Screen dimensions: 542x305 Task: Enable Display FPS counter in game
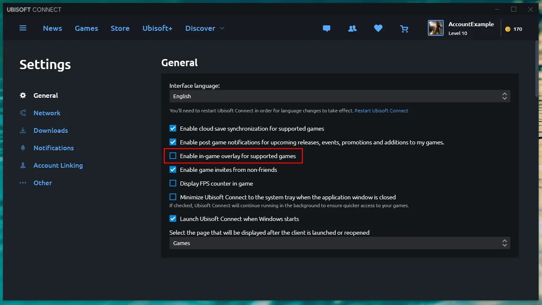point(173,183)
